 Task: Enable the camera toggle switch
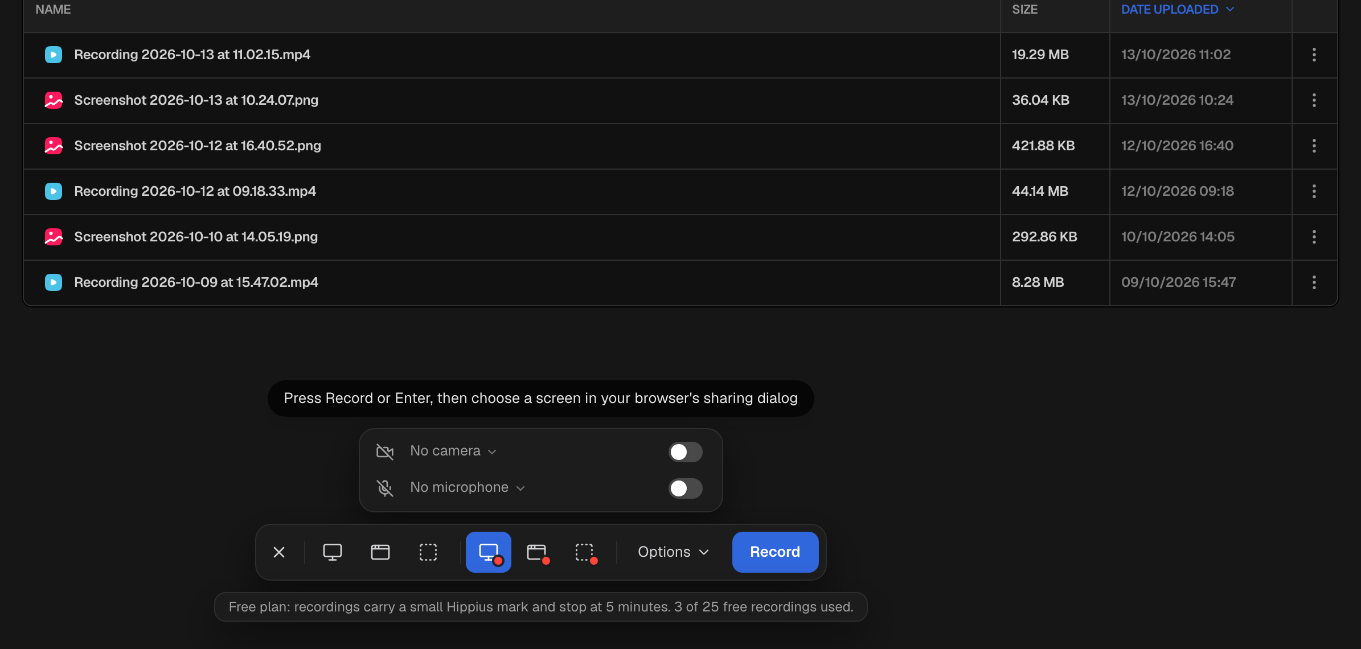pos(685,452)
